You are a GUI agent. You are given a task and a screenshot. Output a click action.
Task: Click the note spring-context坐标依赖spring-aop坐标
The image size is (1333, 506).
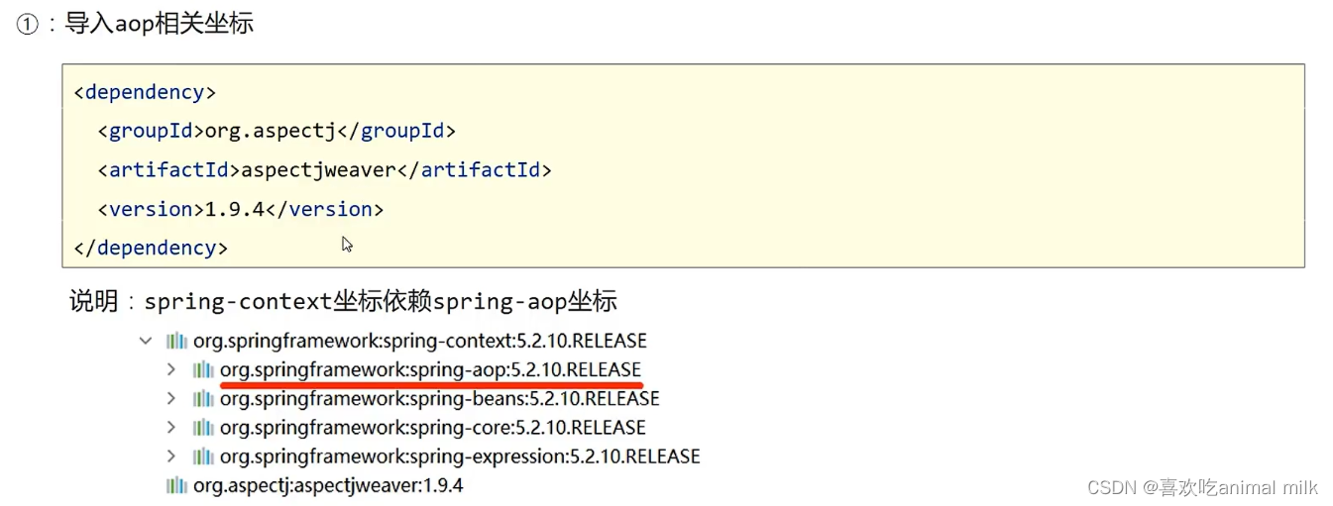pyautogui.click(x=381, y=301)
